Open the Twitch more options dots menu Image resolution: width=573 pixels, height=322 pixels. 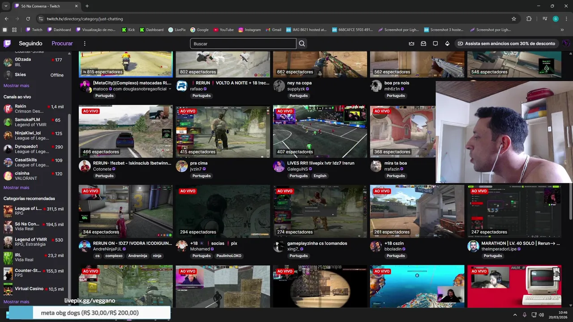click(x=85, y=43)
